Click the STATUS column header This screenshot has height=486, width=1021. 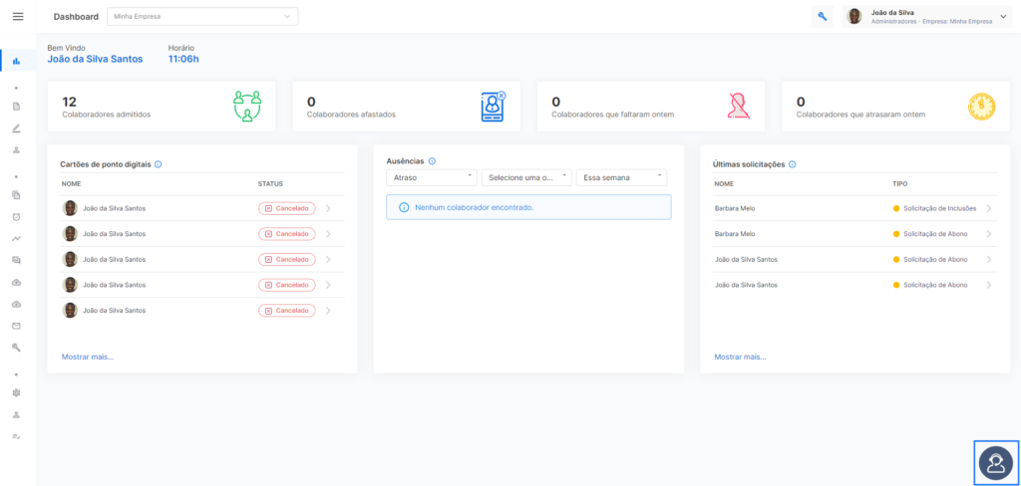271,184
